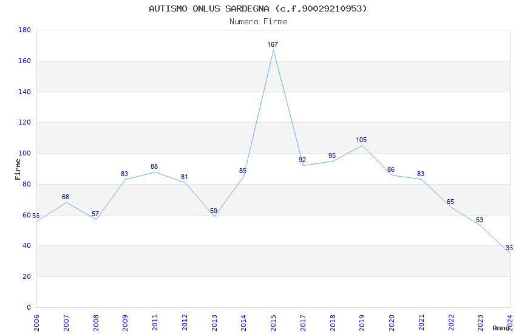Image resolution: width=516 pixels, height=334 pixels.
Task: Click the Firme y-axis title
Action: tap(18, 169)
